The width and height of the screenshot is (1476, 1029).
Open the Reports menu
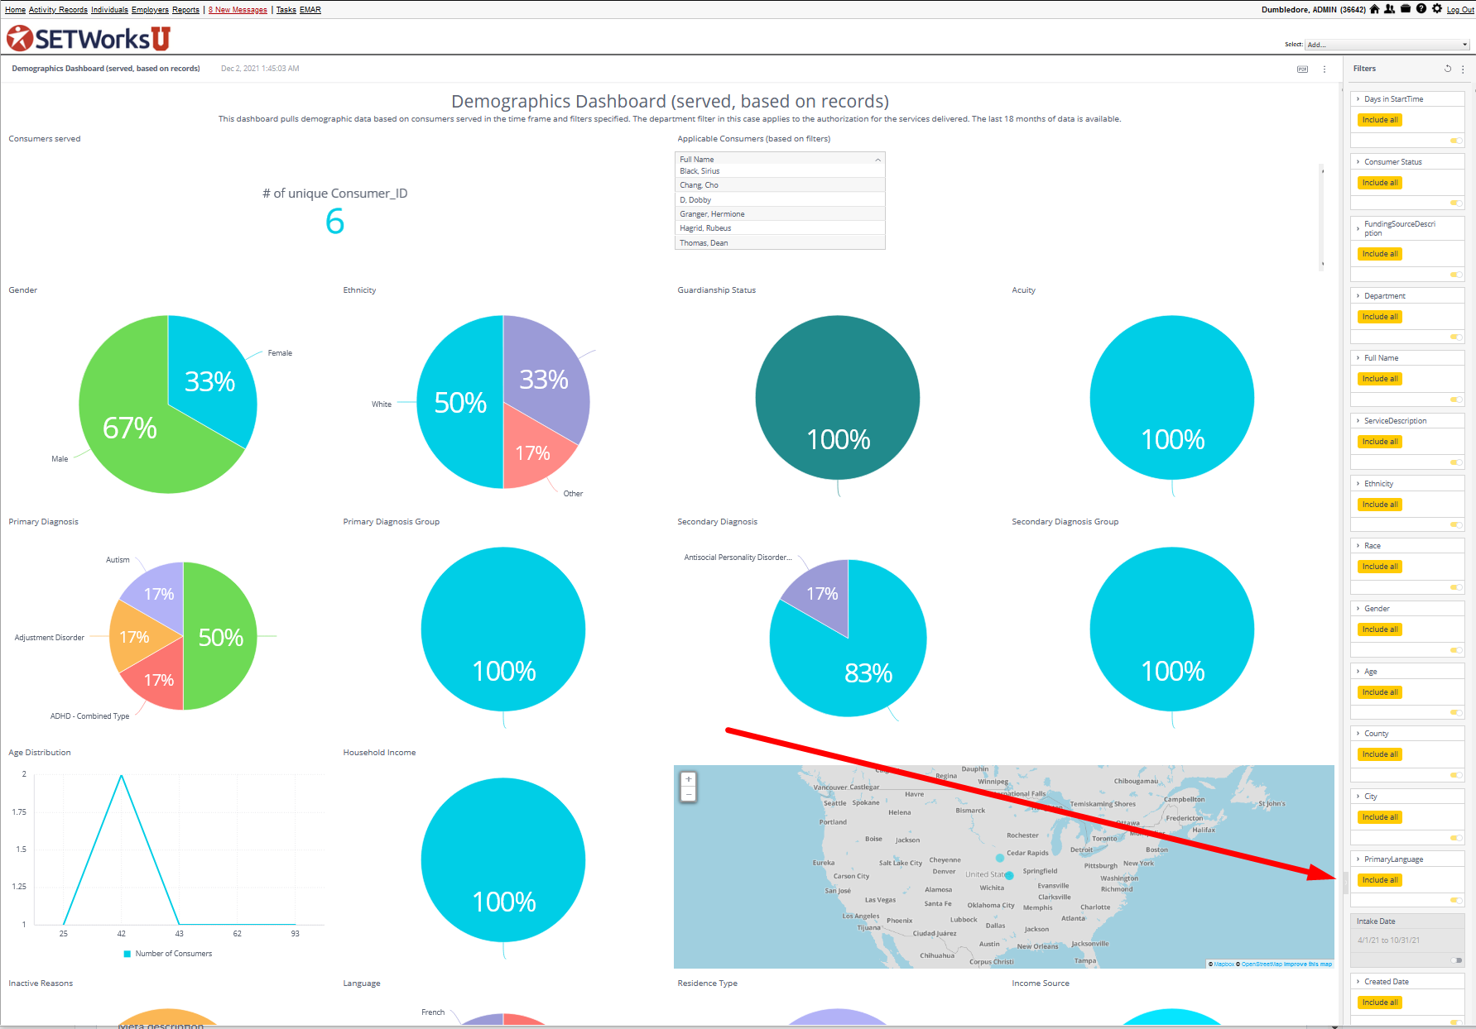185,10
